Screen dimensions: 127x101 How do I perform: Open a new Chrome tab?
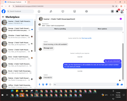[x=29, y=2]
